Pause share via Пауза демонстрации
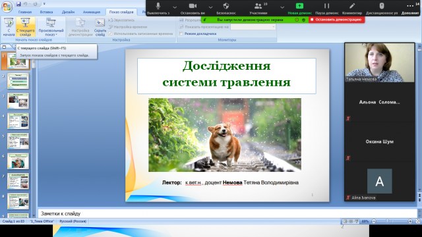This screenshot has height=237, width=422. click(327, 8)
